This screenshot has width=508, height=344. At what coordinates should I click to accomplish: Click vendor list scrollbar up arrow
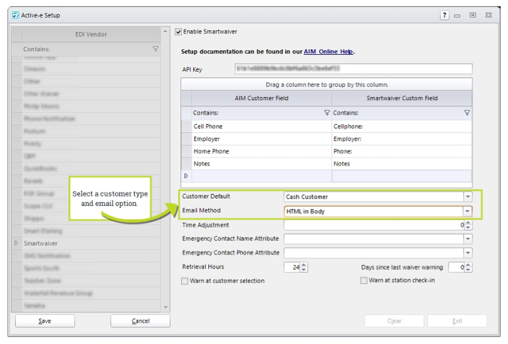[165, 32]
